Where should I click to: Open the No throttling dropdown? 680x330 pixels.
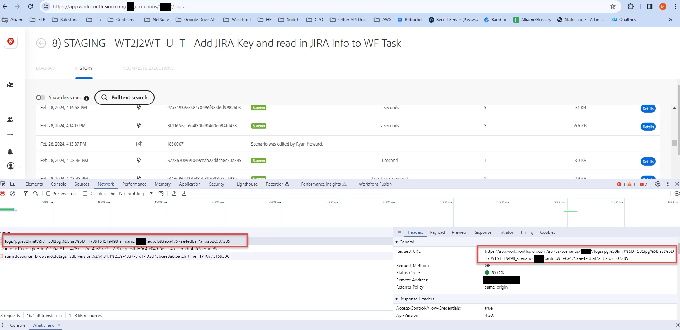(136, 193)
